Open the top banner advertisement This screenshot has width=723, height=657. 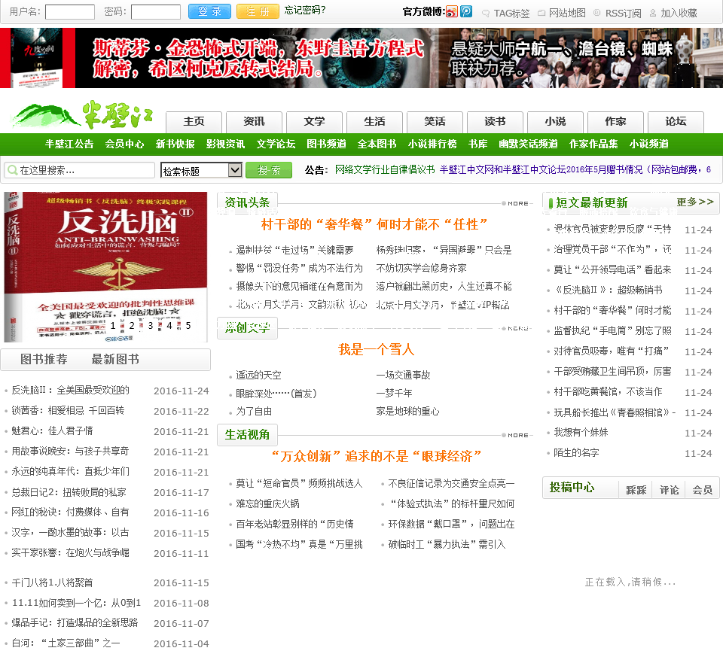361,58
